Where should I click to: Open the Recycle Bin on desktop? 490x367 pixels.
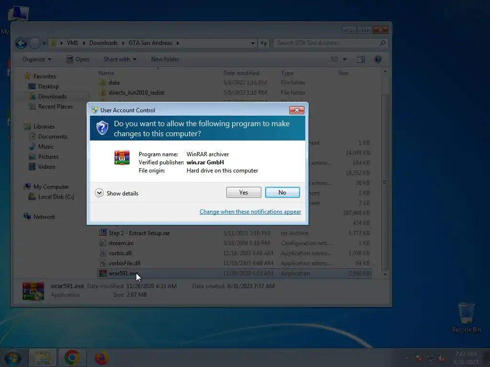pyautogui.click(x=466, y=317)
